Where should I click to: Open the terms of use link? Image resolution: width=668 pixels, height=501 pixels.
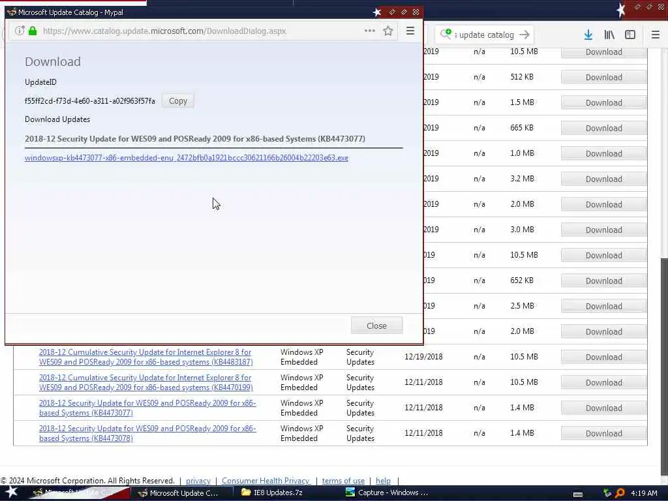pos(343,481)
